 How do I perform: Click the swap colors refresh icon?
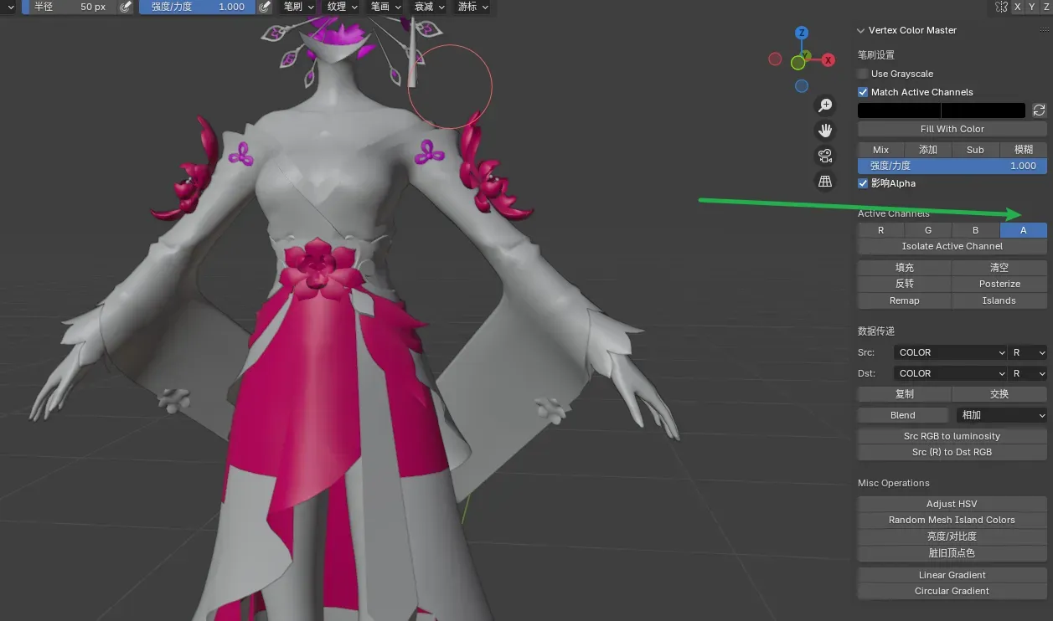pyautogui.click(x=1039, y=110)
